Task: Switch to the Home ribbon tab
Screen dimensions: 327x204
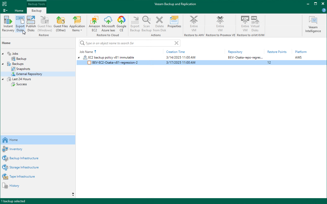Action: coord(19,11)
